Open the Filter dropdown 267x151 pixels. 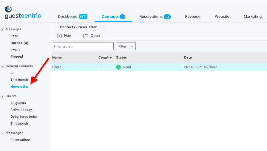click(126, 46)
